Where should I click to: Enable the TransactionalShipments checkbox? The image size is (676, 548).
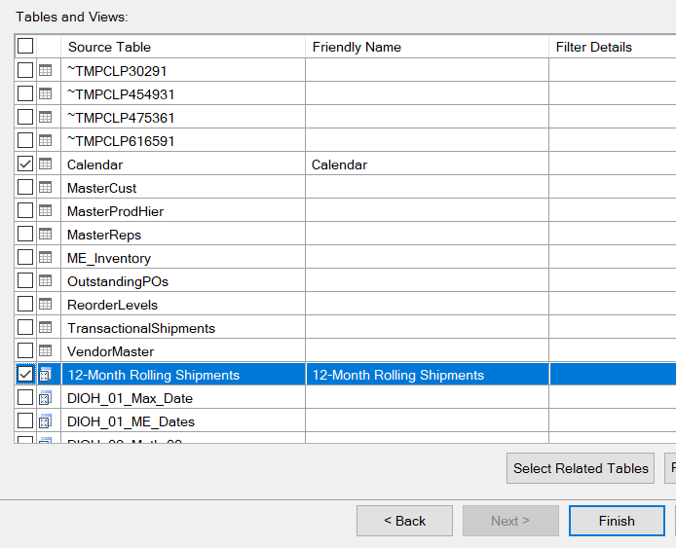click(25, 328)
